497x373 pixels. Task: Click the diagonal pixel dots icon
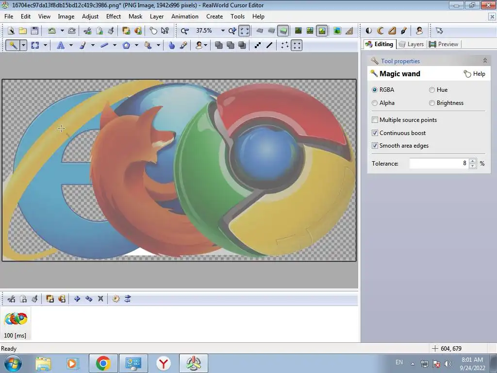258,45
